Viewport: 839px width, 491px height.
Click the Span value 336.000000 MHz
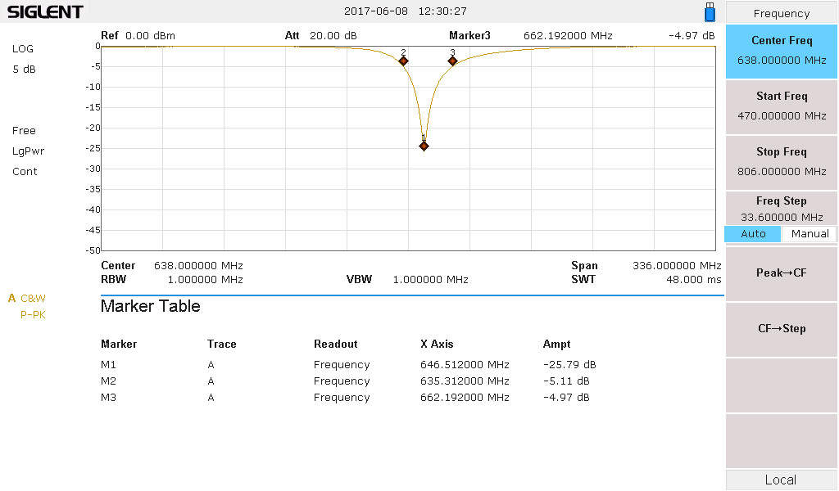pos(677,265)
